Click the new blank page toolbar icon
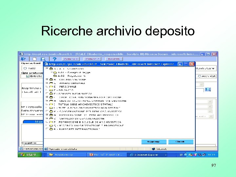 [35, 59]
